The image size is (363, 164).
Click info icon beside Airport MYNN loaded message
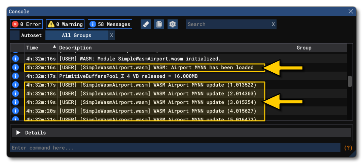coord(15,68)
